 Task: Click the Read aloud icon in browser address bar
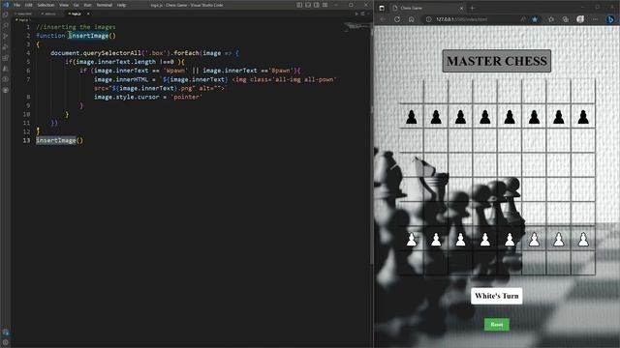523,19
